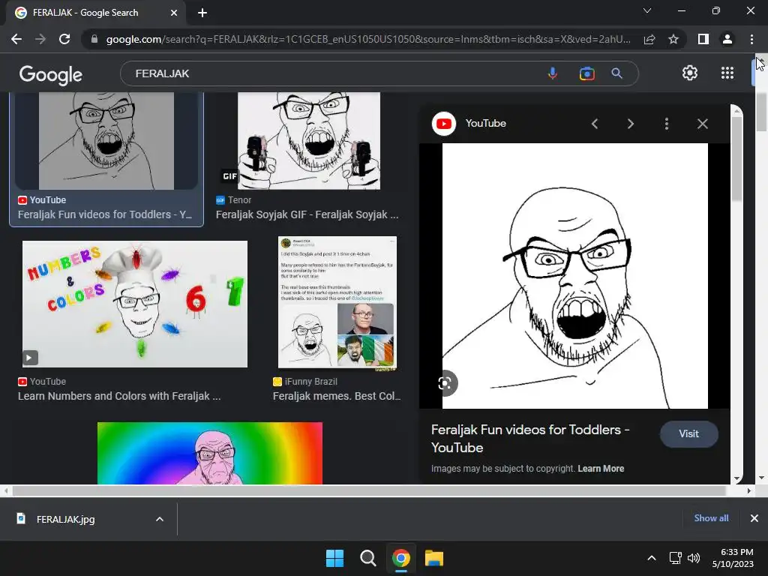The width and height of the screenshot is (768, 576).
Task: Start voice search with the microphone
Action: 553,73
